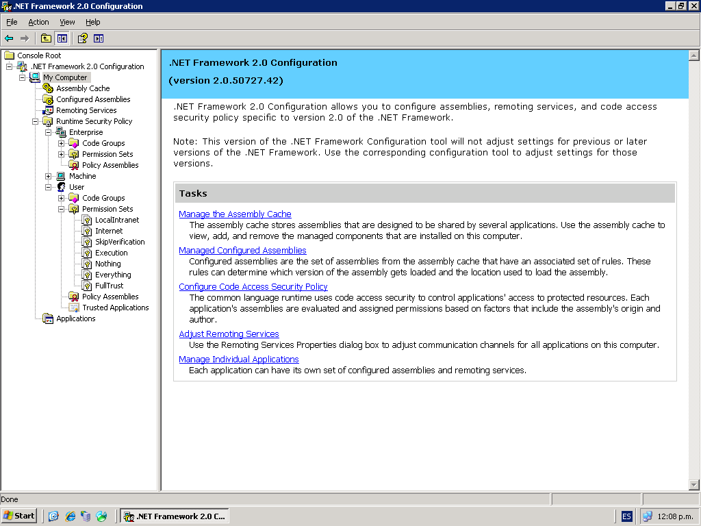Click the Trusted Applications certificate icon

point(74,308)
